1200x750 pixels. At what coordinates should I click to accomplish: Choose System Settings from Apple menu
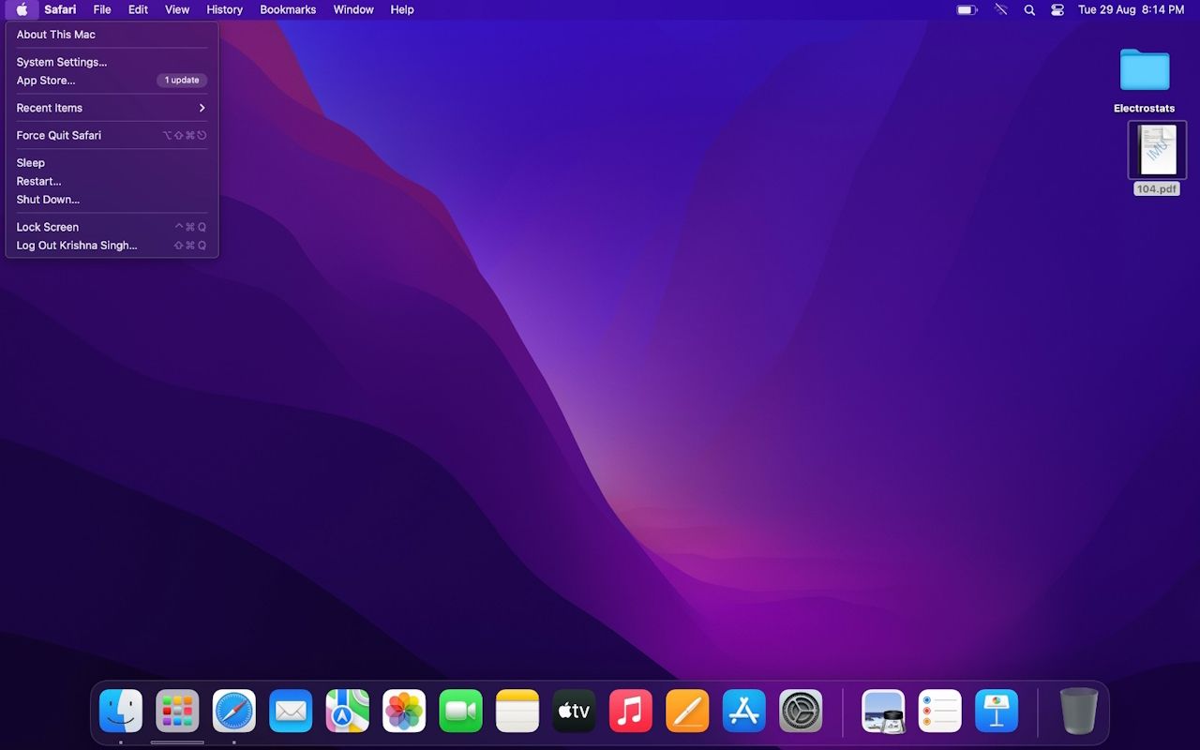(62, 62)
